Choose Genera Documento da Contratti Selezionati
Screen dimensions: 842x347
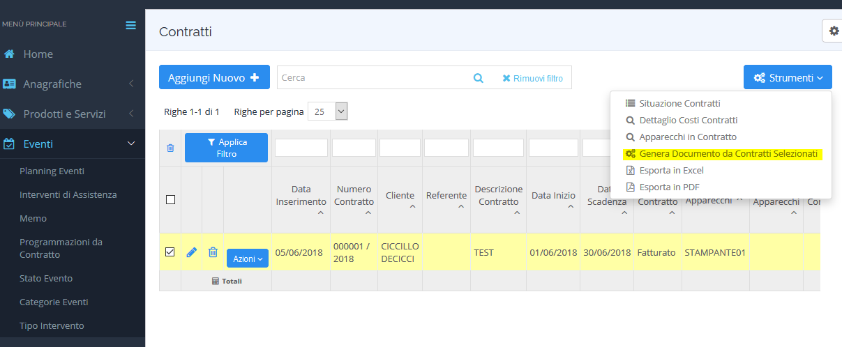point(721,154)
